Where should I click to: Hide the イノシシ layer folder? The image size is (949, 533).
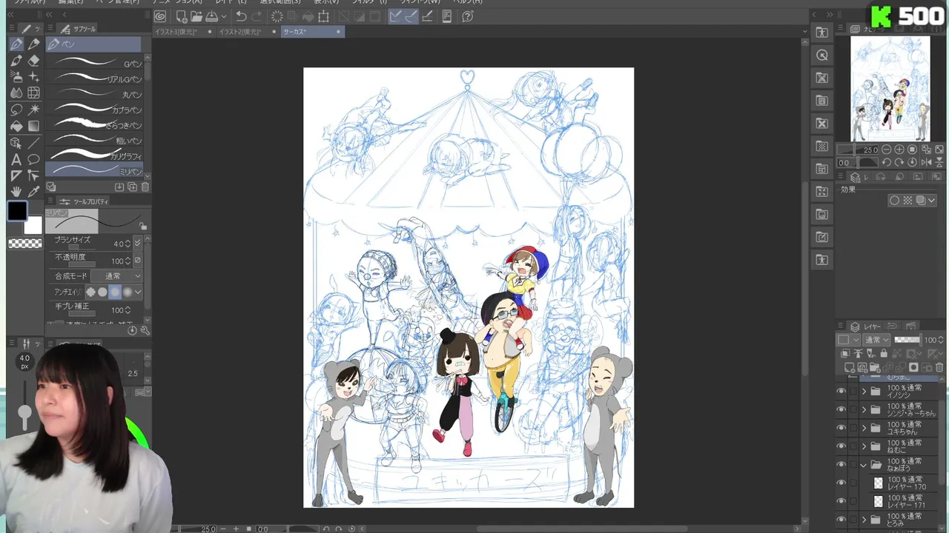(x=841, y=391)
